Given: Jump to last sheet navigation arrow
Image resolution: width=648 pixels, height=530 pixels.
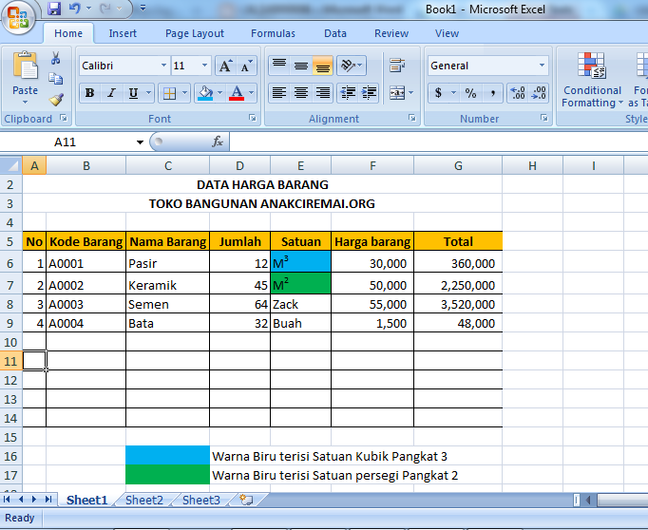Looking at the screenshot, I should [48, 500].
